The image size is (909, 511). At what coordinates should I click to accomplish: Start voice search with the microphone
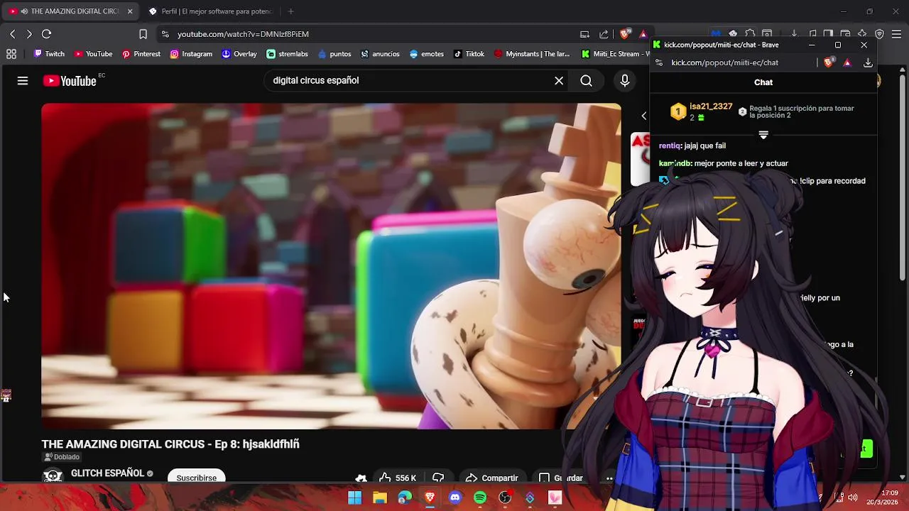tap(625, 81)
